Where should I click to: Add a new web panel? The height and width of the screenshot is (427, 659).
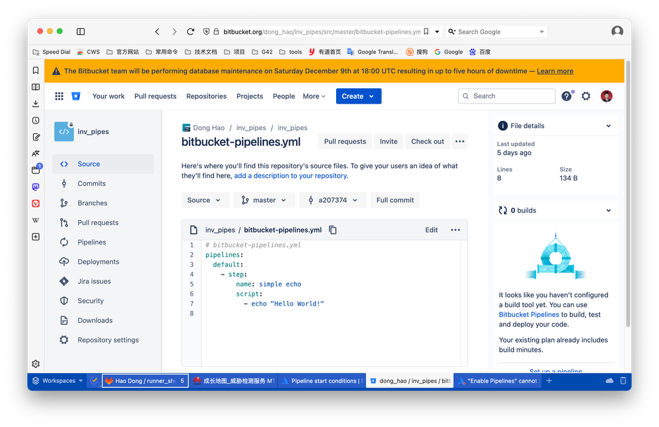36,237
